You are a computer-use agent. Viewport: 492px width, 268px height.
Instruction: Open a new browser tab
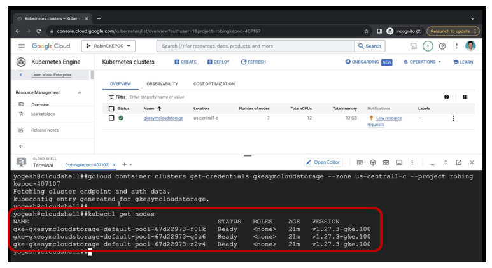tap(99, 19)
